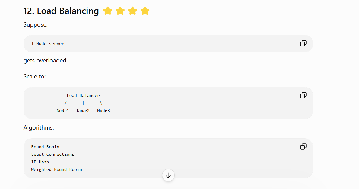
Task: Copy the '1 Node server' code block
Action: point(303,43)
